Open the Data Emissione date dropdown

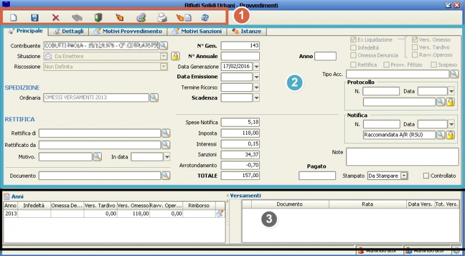click(x=256, y=77)
